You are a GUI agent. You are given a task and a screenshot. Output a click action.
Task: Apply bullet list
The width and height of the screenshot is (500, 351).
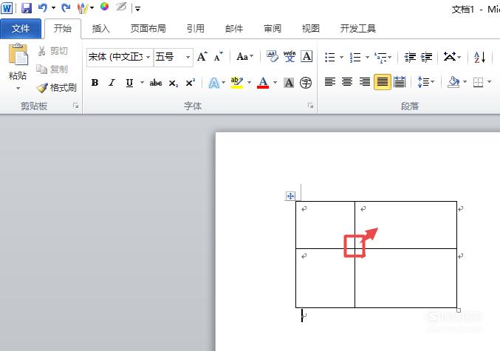(x=330, y=57)
